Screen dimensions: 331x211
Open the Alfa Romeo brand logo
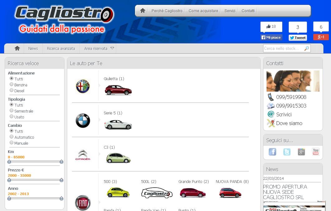pos(83,86)
